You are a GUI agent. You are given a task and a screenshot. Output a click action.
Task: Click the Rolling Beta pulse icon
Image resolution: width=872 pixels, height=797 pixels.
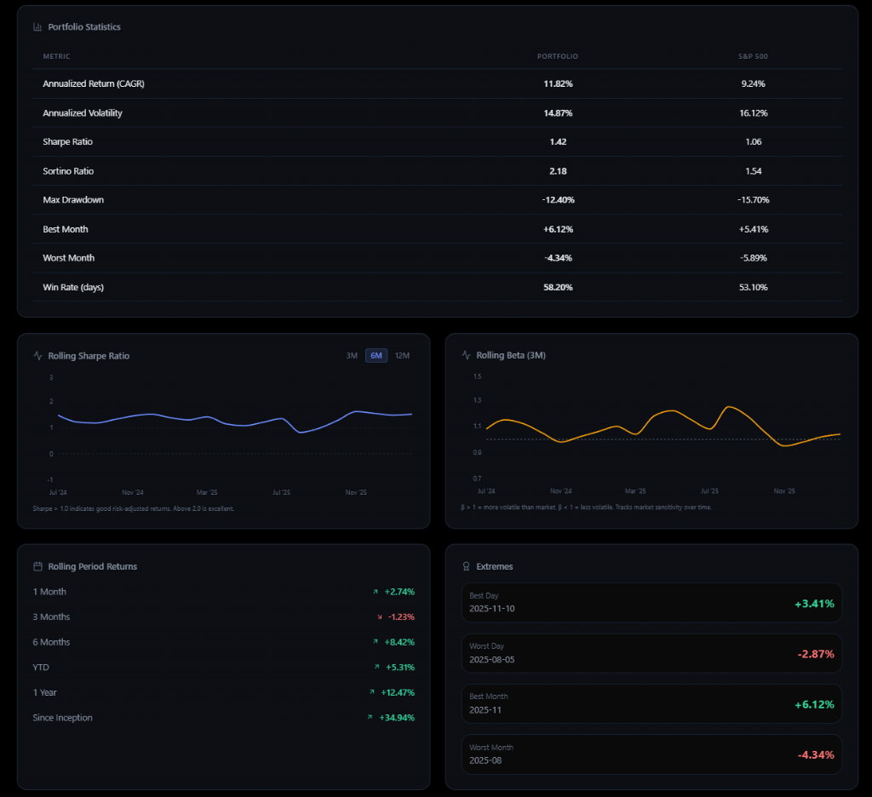pos(466,355)
